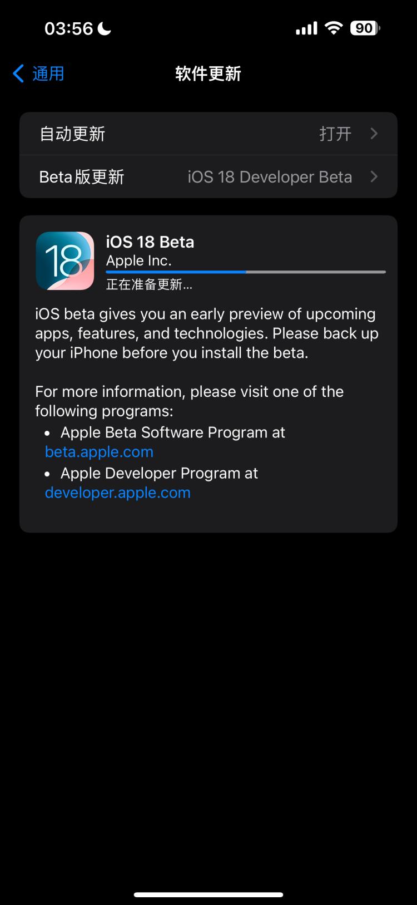This screenshot has height=905, width=417.
Task: Tap the cellular signal bars icon
Action: click(306, 28)
